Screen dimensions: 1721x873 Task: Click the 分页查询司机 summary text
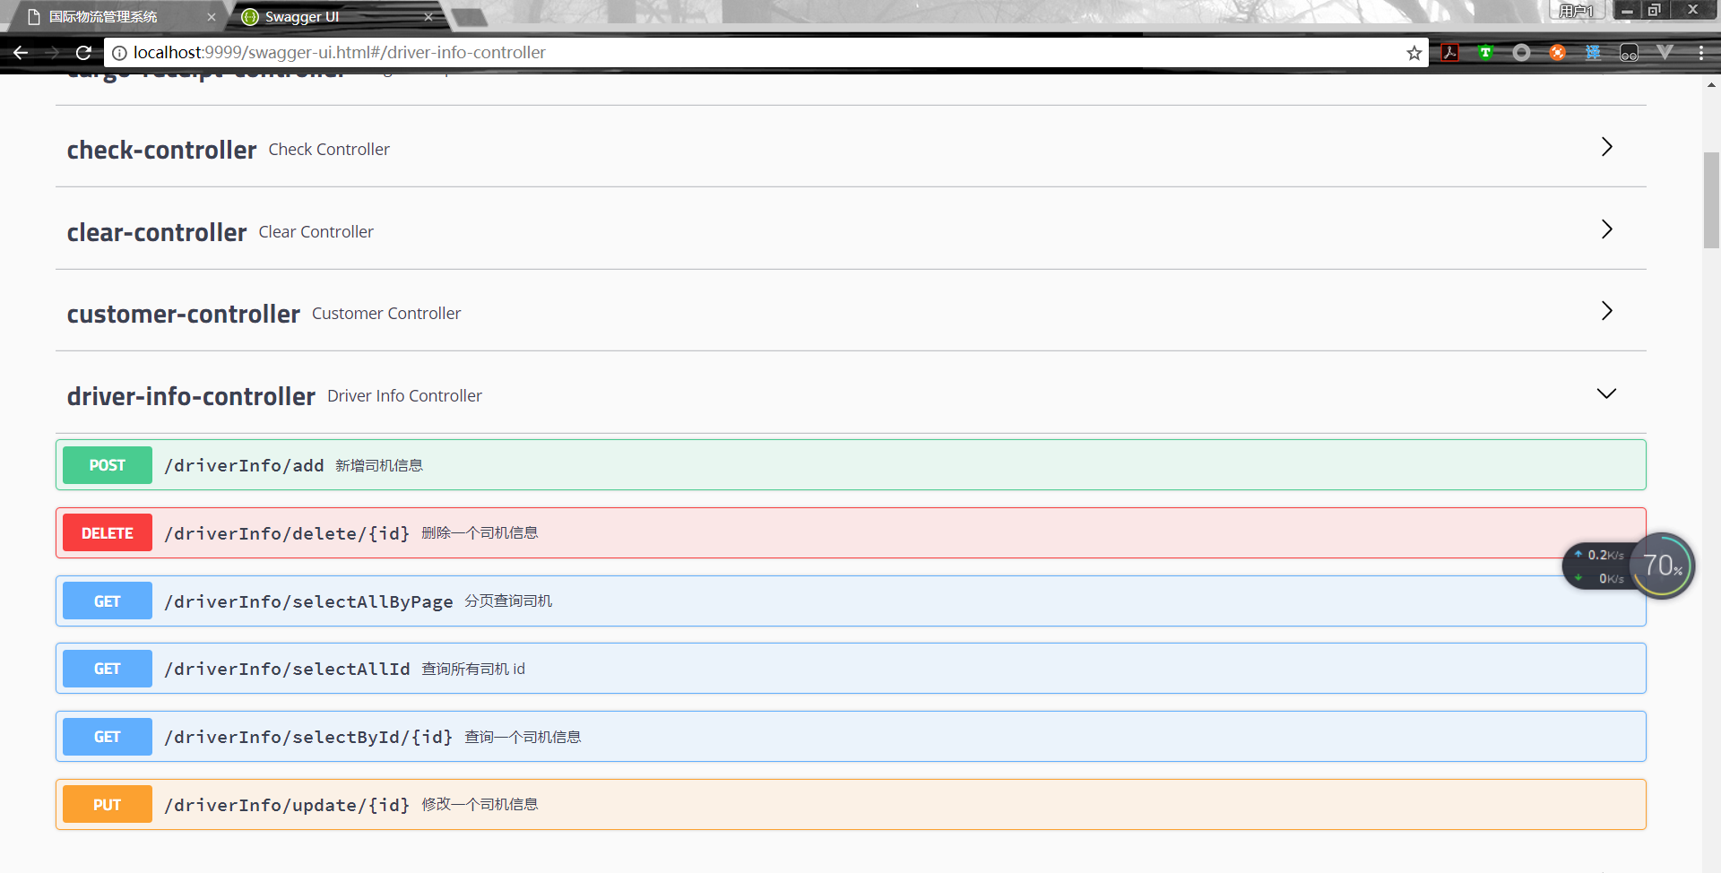tap(508, 601)
